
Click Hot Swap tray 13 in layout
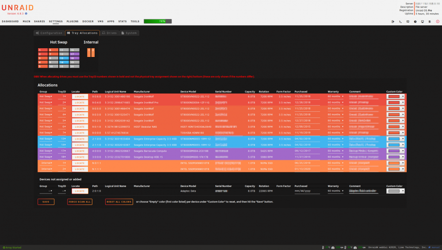pyautogui.click(x=64, y=58)
